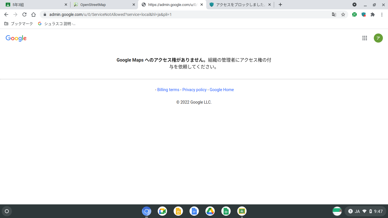
Task: Open Google Meet from the shelf
Action: (x=162, y=211)
